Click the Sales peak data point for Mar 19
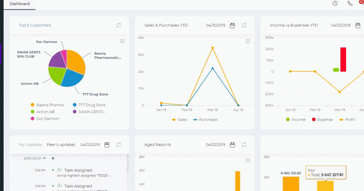The image size is (364, 191). [x=213, y=48]
